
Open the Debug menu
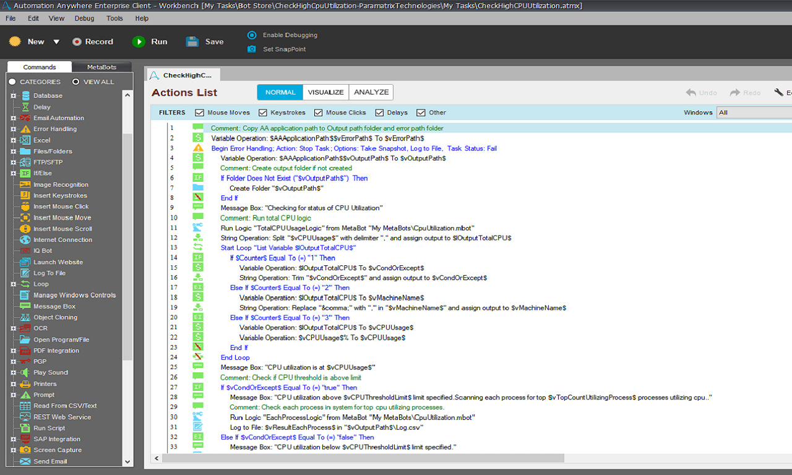(85, 19)
